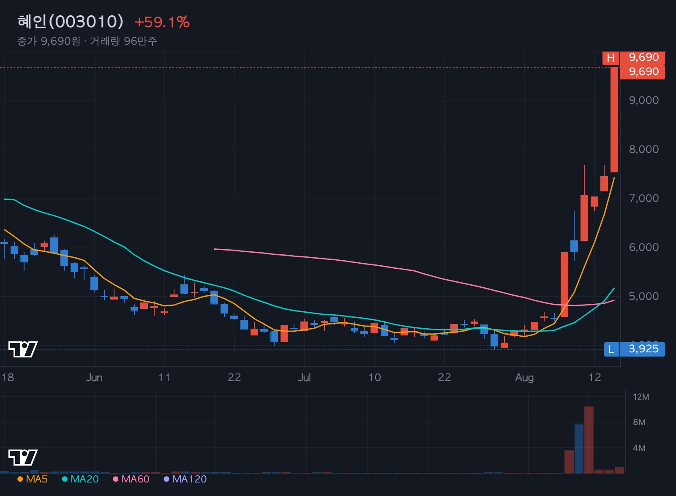The image size is (676, 496).
Task: Click the blue L low-price badge
Action: (x=611, y=349)
